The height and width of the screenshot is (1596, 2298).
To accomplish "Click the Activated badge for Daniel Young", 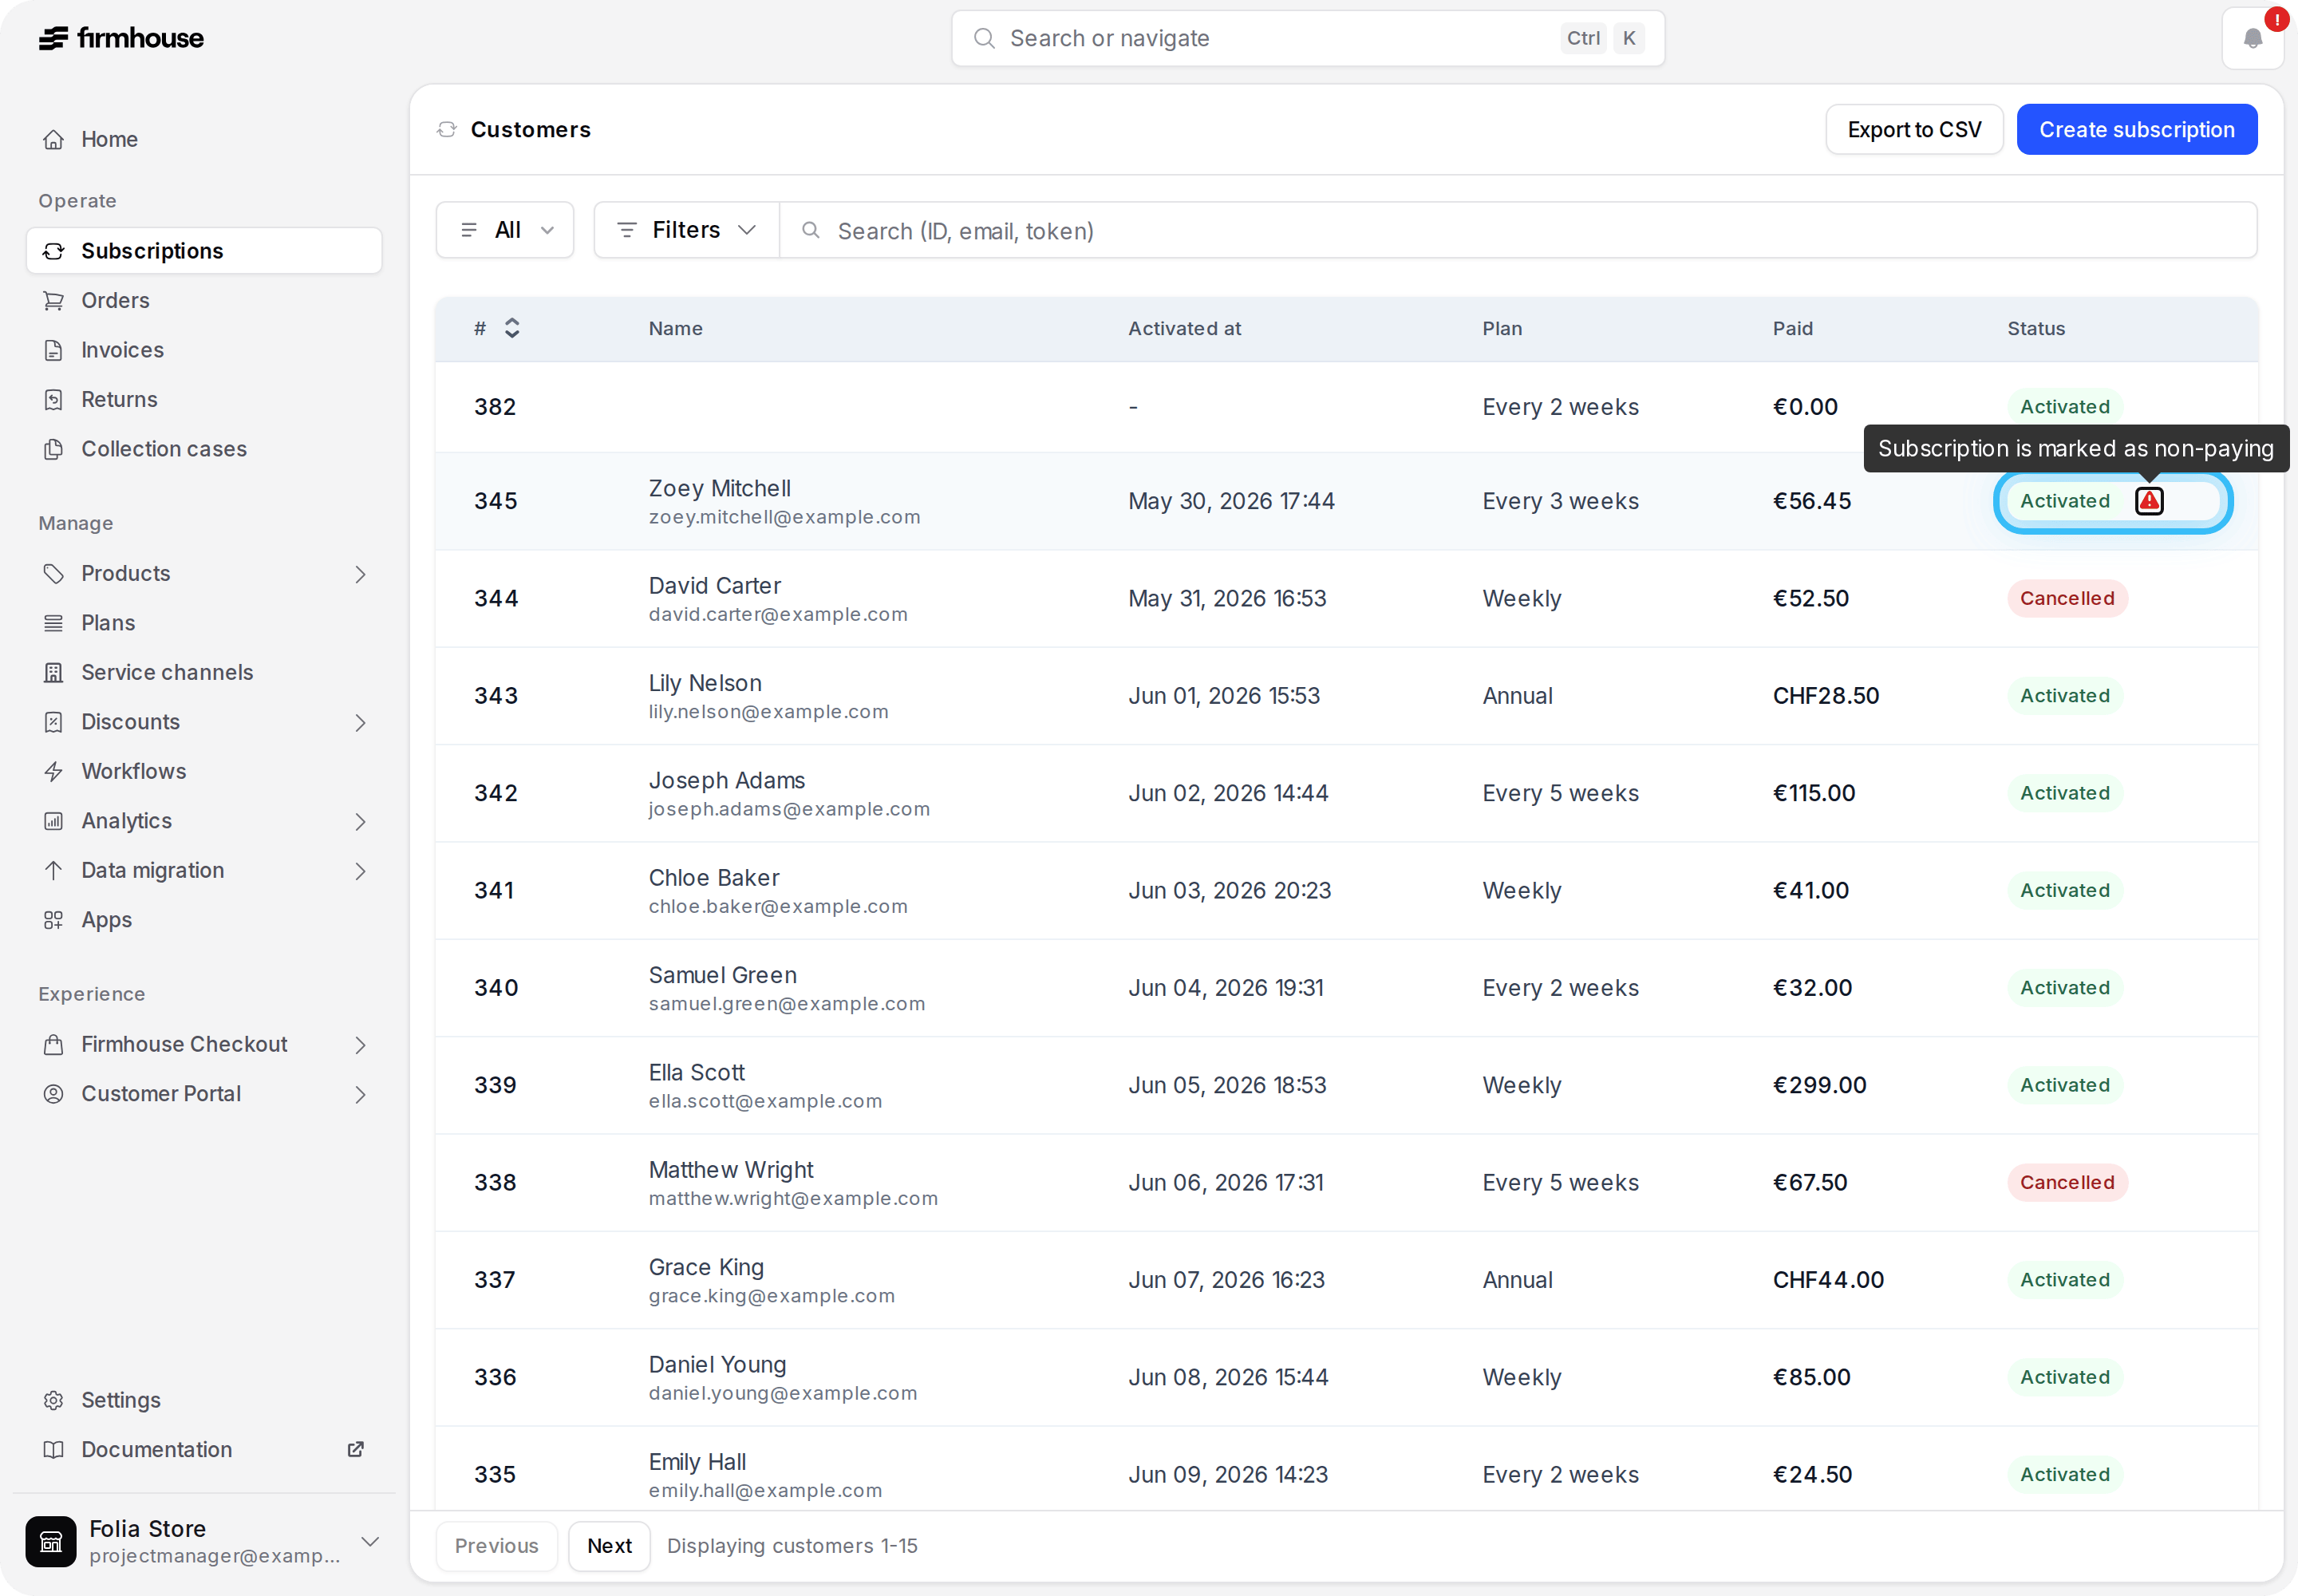I will click(2065, 1377).
